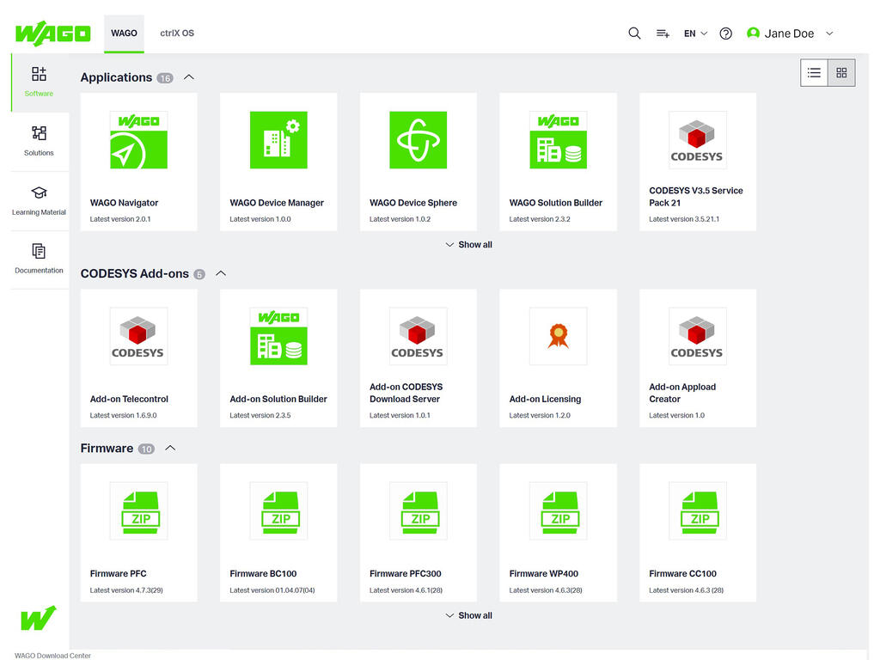Click the WAGO logo in the header
Screen dimensions: 880x660
pos(52,34)
